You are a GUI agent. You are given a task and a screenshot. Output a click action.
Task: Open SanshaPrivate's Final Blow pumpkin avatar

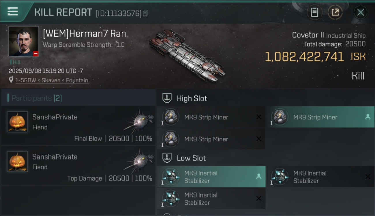point(17,122)
